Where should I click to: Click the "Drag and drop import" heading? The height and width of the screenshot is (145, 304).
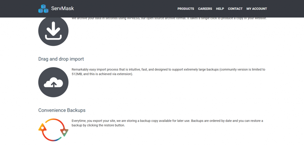(61, 59)
